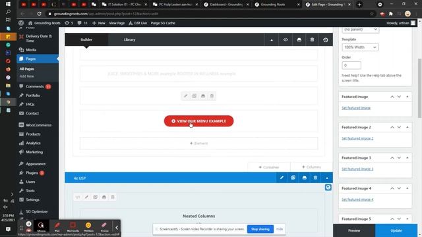Delete the layout with the builder header trash icon
The image size is (422, 237).
coord(312,39)
